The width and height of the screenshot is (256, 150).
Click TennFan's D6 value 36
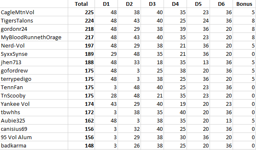click(x=221, y=87)
